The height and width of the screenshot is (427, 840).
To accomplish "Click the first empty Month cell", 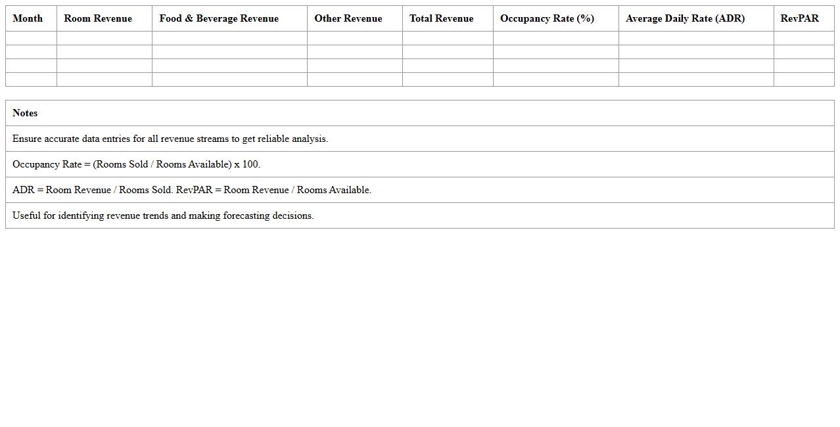I will pyautogui.click(x=30, y=37).
